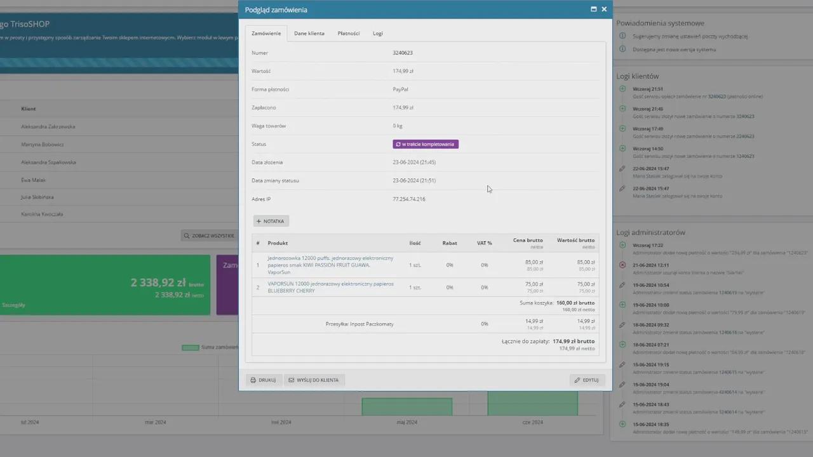Click the info icon beside the outgoing mail suggestion
Screen dimensions: 813x457
622,36
